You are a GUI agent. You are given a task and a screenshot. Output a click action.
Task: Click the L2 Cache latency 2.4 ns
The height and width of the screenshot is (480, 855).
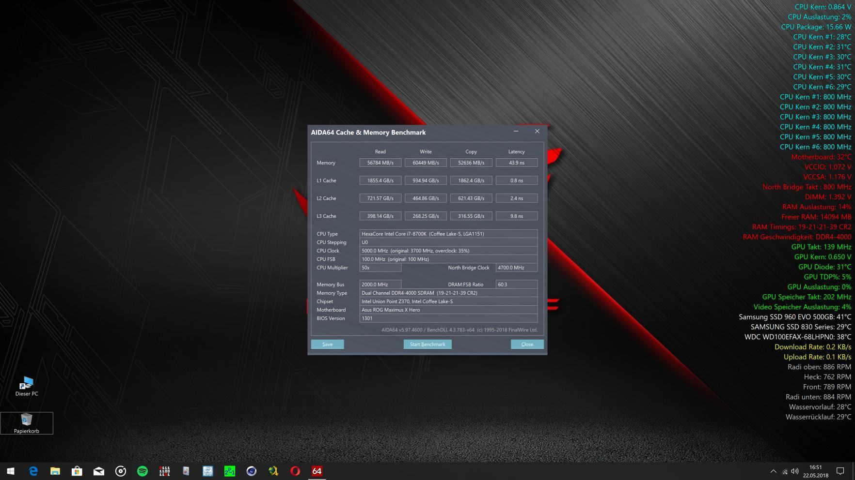click(x=517, y=198)
